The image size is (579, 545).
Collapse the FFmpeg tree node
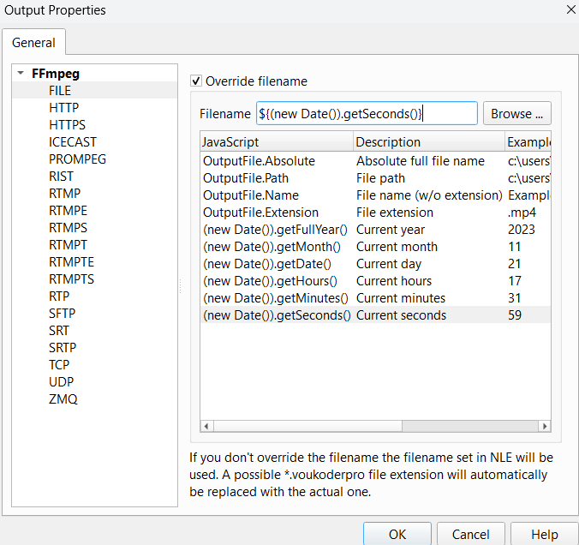(x=21, y=74)
